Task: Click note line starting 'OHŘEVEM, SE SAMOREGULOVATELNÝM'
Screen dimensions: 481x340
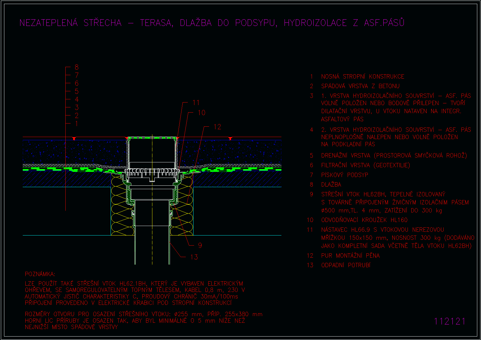Action: (135, 290)
